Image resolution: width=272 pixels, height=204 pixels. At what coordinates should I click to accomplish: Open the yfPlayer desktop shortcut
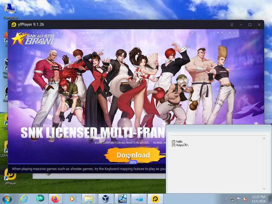coord(10,177)
